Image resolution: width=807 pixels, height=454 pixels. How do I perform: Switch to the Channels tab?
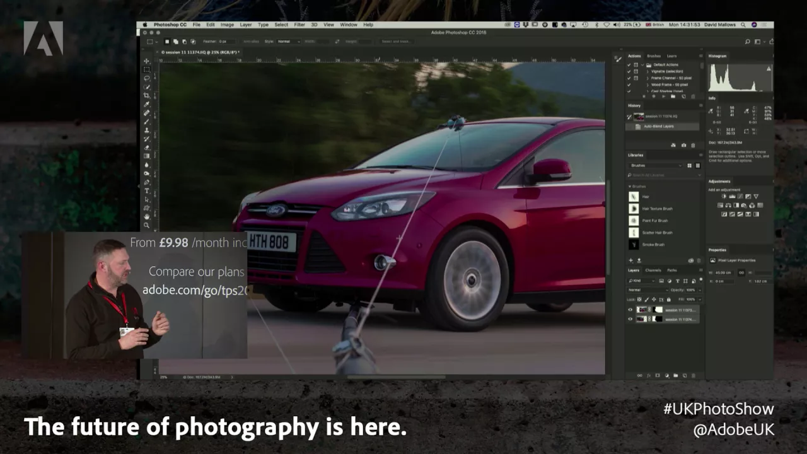click(x=653, y=271)
